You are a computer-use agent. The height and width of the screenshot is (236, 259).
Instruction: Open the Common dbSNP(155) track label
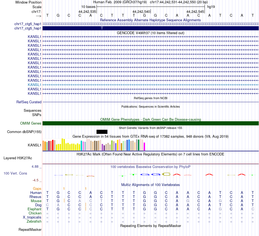24,132
